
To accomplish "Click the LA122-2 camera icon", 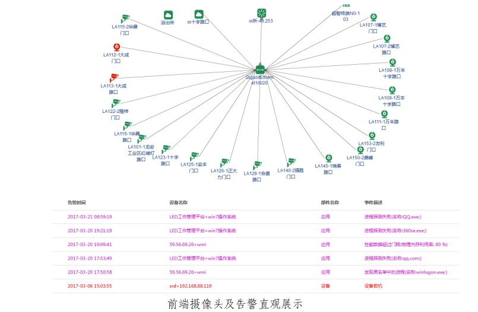I will click(x=116, y=103).
